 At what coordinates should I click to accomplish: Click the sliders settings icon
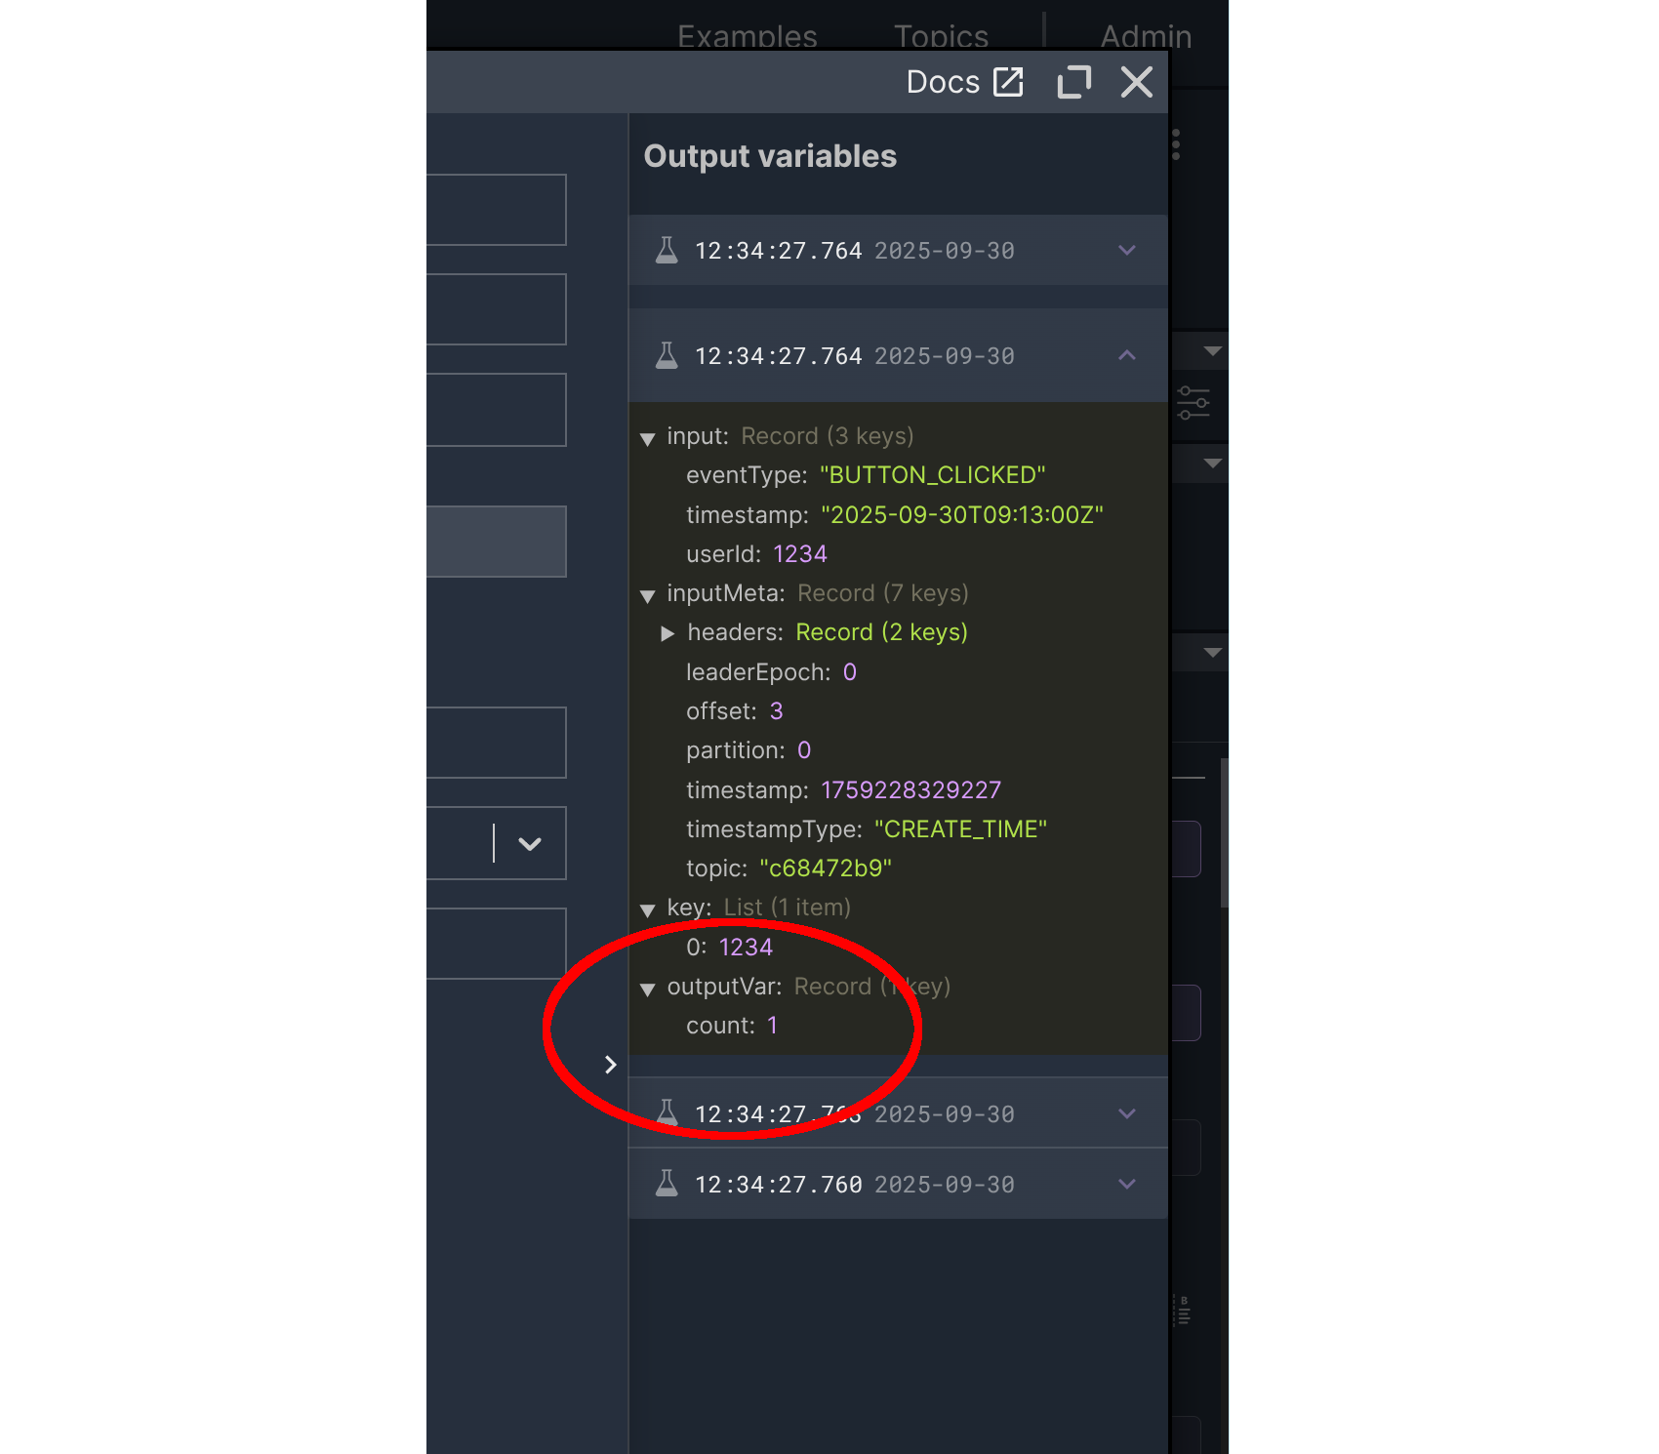pos(1193,402)
